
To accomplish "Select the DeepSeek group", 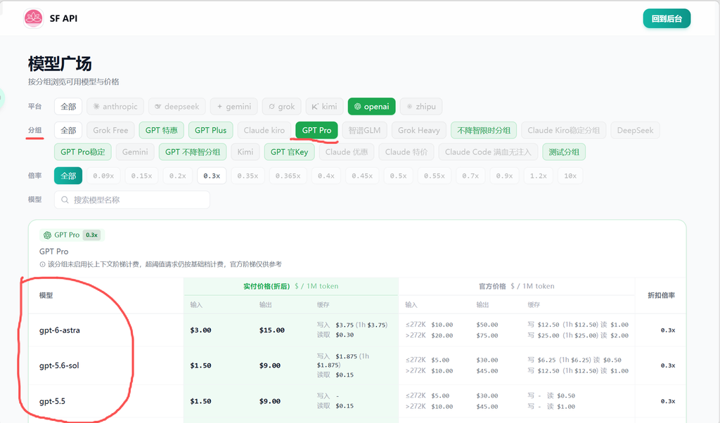I will tap(635, 130).
